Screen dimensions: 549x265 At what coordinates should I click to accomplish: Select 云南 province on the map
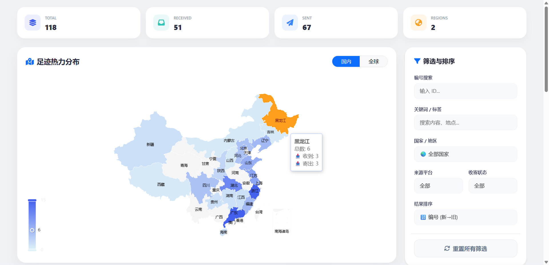(198, 209)
